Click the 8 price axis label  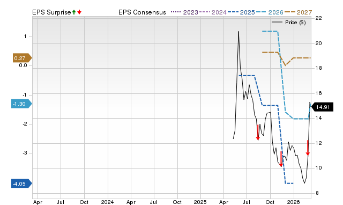coord(317,193)
